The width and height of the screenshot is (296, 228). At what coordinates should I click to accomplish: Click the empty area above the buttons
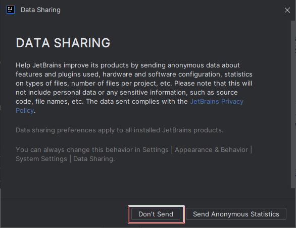click(145, 181)
